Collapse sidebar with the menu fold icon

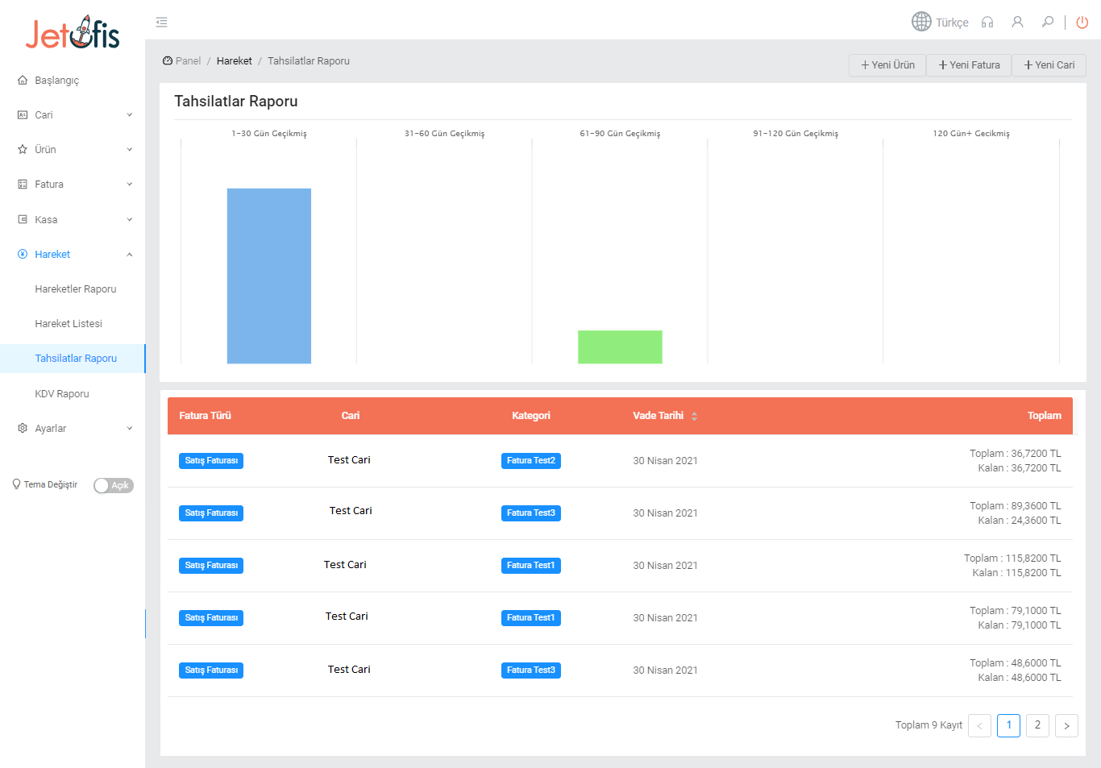(x=161, y=23)
